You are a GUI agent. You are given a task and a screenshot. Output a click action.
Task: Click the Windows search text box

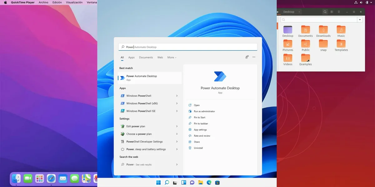(188, 47)
